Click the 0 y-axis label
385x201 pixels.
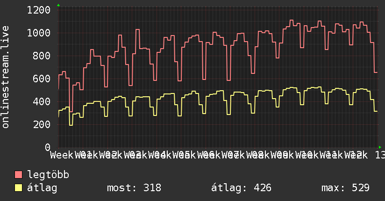[48, 147]
